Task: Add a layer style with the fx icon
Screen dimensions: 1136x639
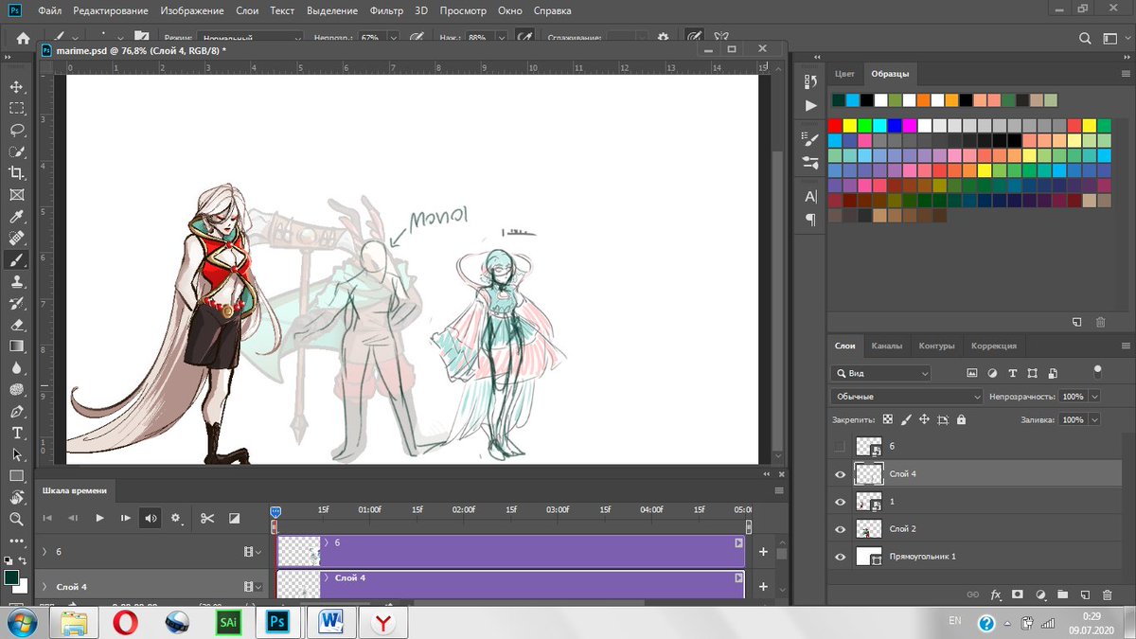Action: pyautogui.click(x=996, y=595)
